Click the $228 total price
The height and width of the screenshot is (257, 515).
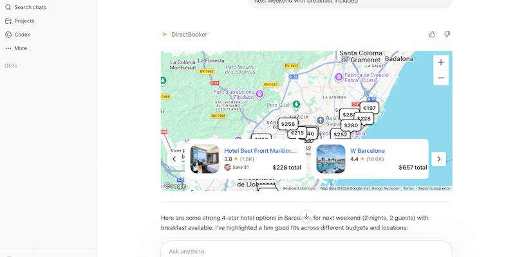pos(286,168)
